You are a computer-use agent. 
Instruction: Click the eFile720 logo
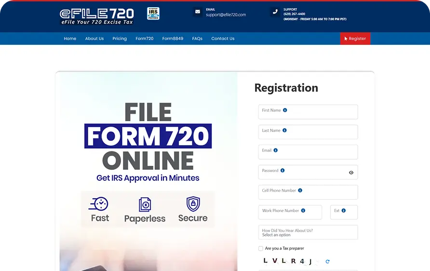tap(96, 16)
